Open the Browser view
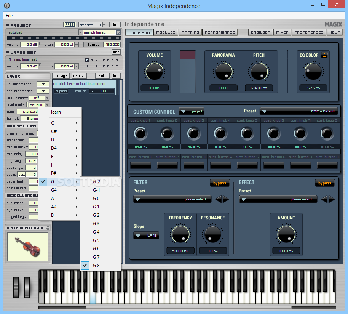348x314 pixels. coord(260,32)
